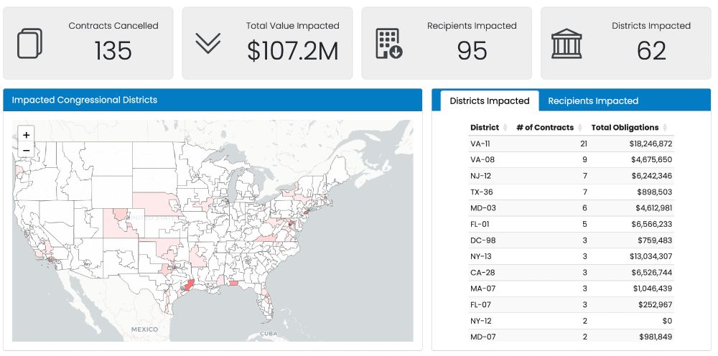Zoom out on the map

click(26, 150)
